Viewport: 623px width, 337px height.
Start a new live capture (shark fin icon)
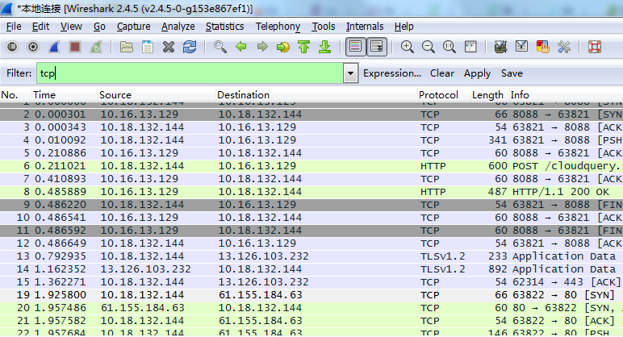[x=54, y=47]
